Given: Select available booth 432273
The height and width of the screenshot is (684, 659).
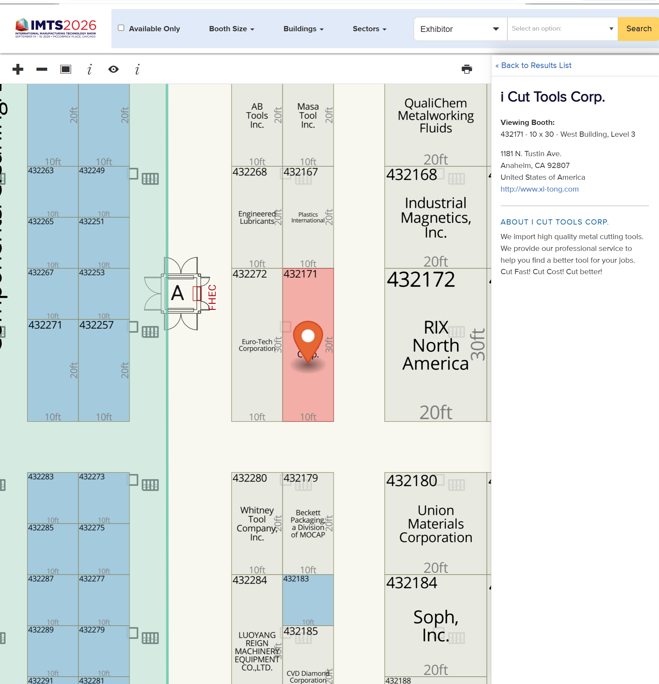Looking at the screenshot, I should [x=104, y=498].
